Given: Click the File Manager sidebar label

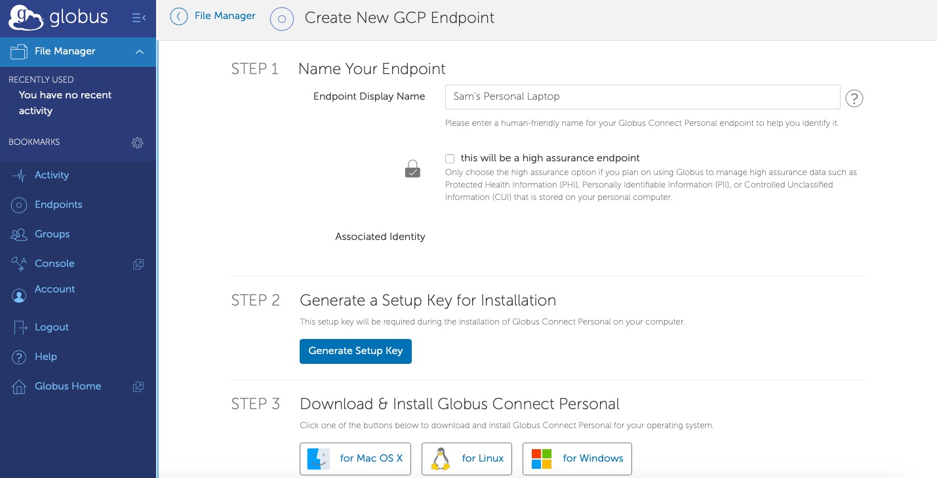Looking at the screenshot, I should coord(65,51).
